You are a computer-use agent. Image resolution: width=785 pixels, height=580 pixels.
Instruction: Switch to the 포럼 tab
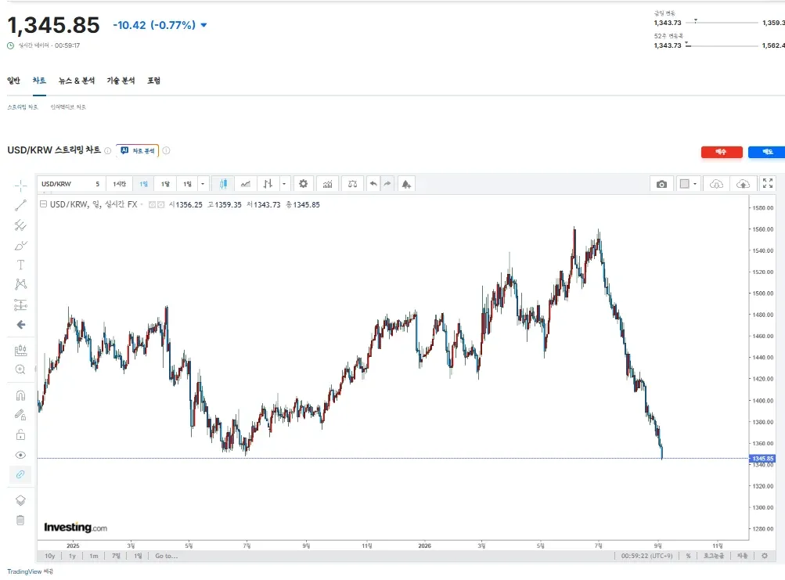153,81
